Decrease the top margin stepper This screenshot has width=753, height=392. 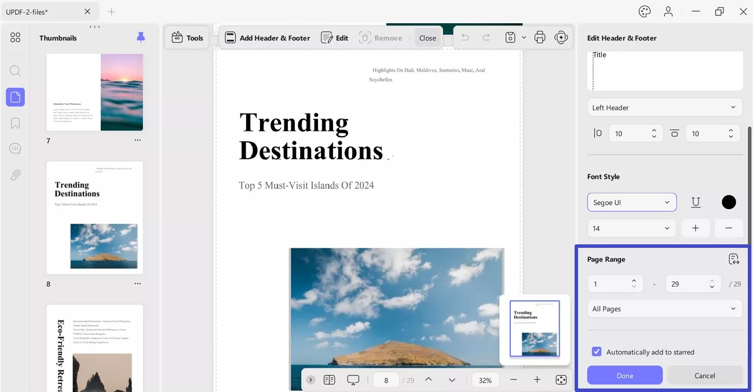coord(732,137)
